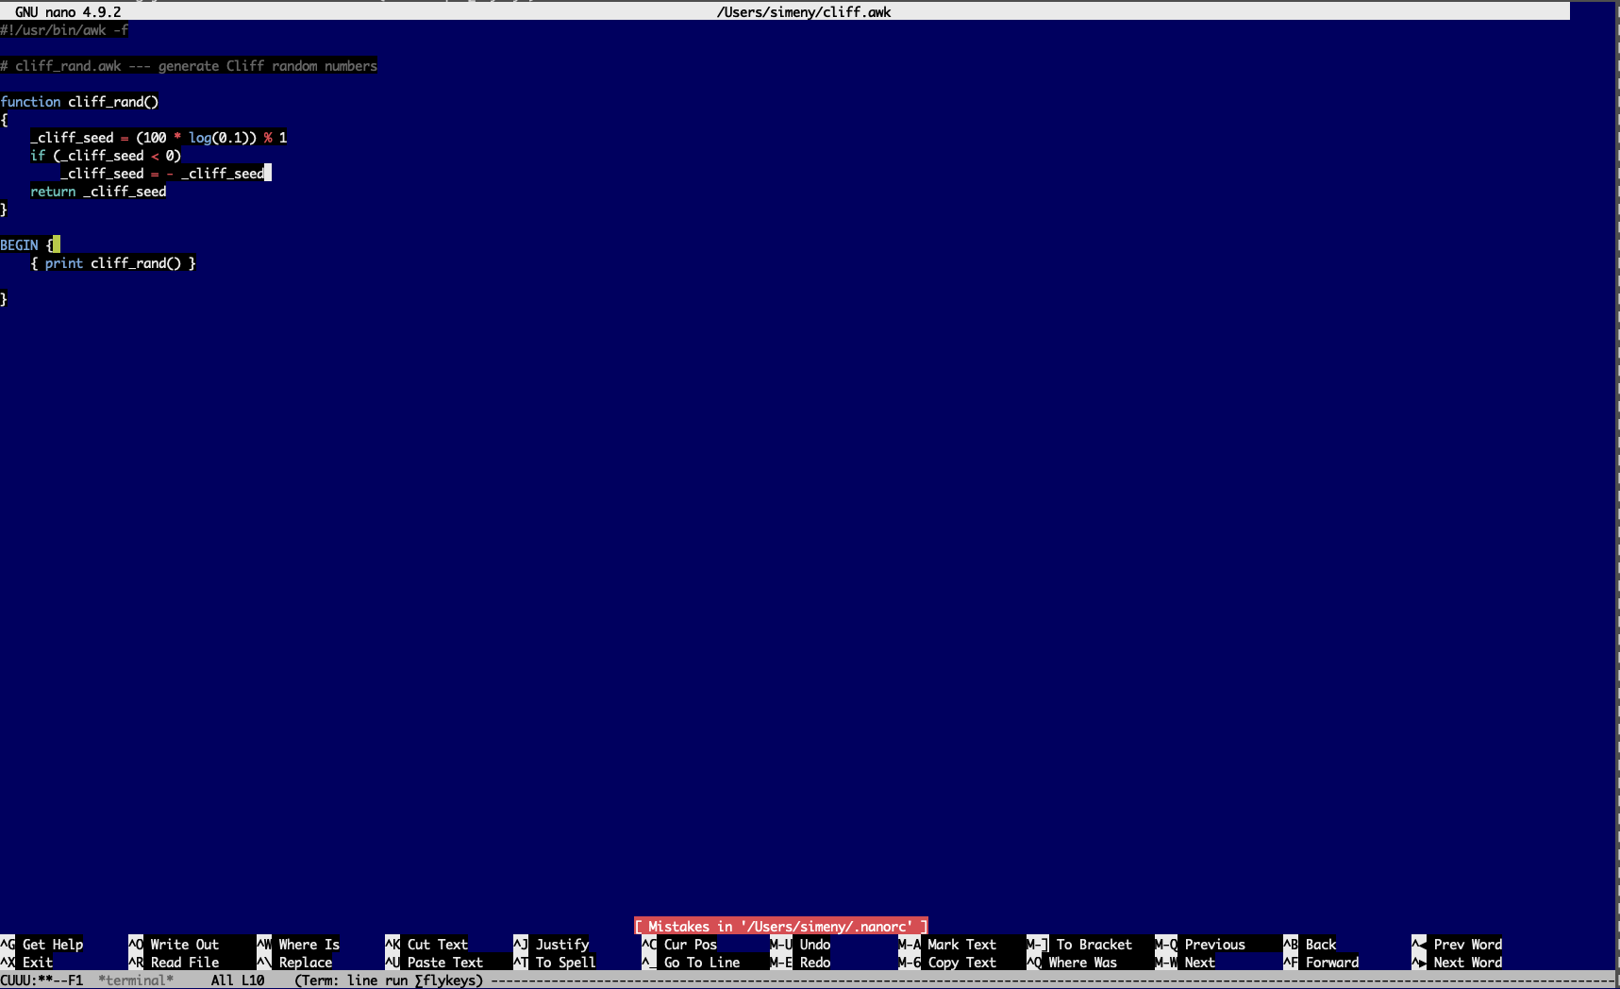Click the Replace shortcut label
1620x989 pixels.
306,963
